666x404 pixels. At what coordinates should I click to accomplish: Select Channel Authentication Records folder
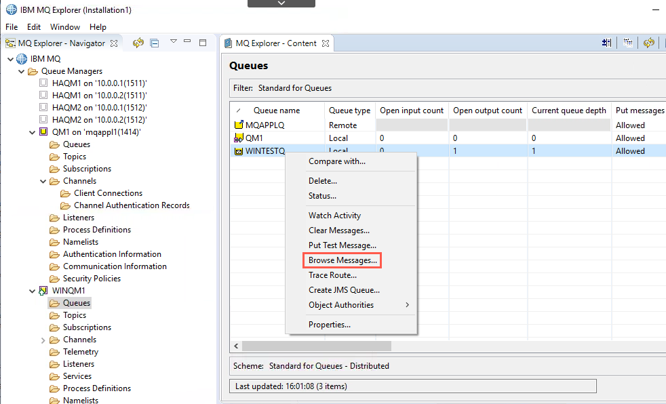pos(132,205)
